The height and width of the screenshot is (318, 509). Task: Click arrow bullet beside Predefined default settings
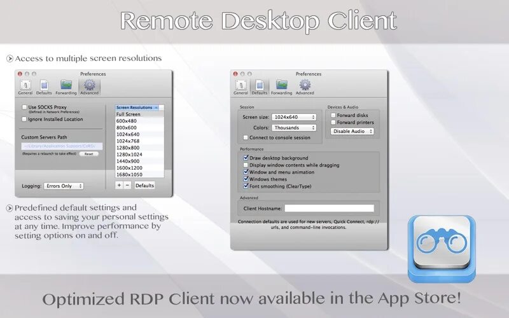point(10,208)
